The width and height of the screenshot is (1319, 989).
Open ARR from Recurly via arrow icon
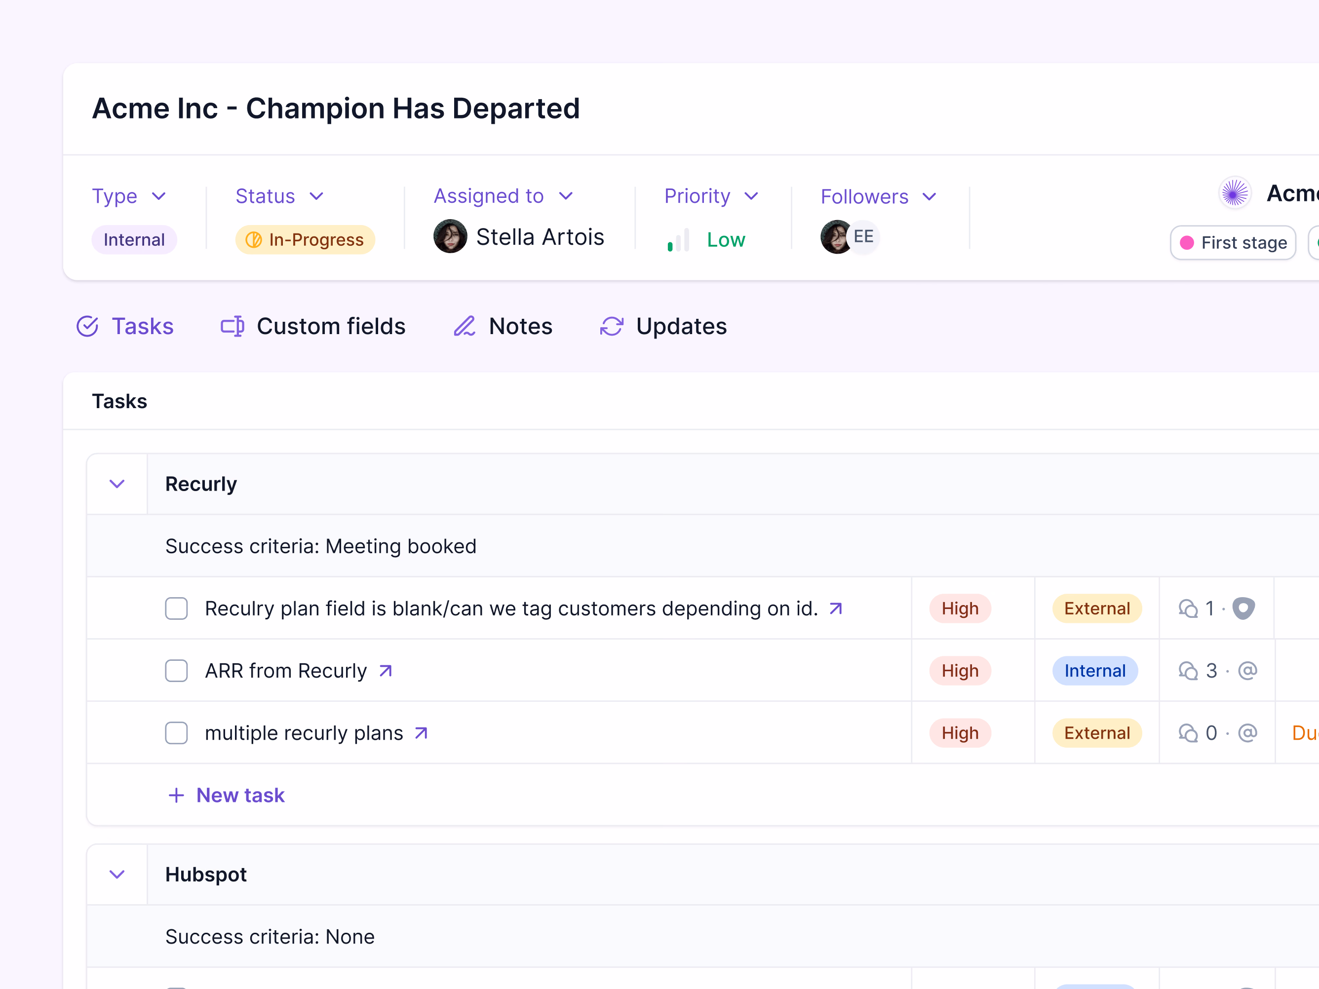coord(386,671)
